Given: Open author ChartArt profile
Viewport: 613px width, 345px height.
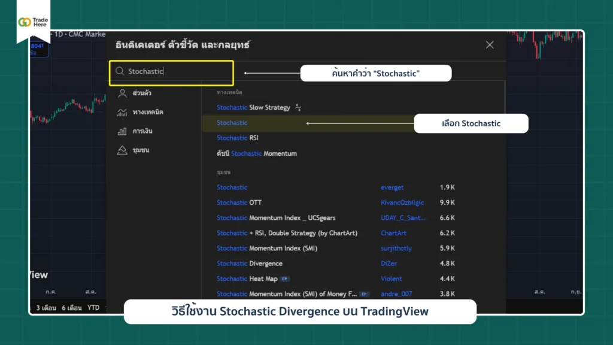Looking at the screenshot, I should pos(394,233).
